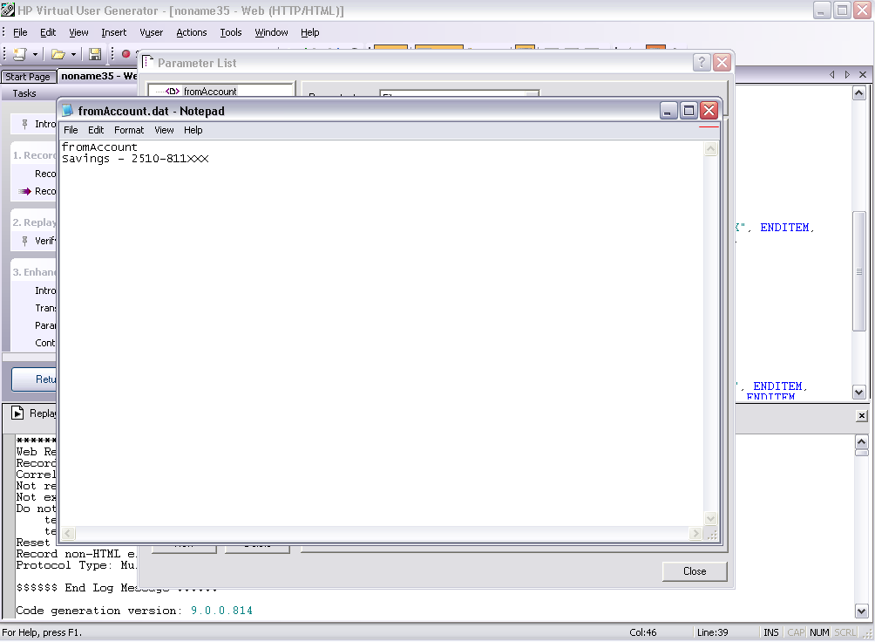
Task: Click the 'Savings - 2510-811XXX' line in Notepad
Action: coord(135,159)
